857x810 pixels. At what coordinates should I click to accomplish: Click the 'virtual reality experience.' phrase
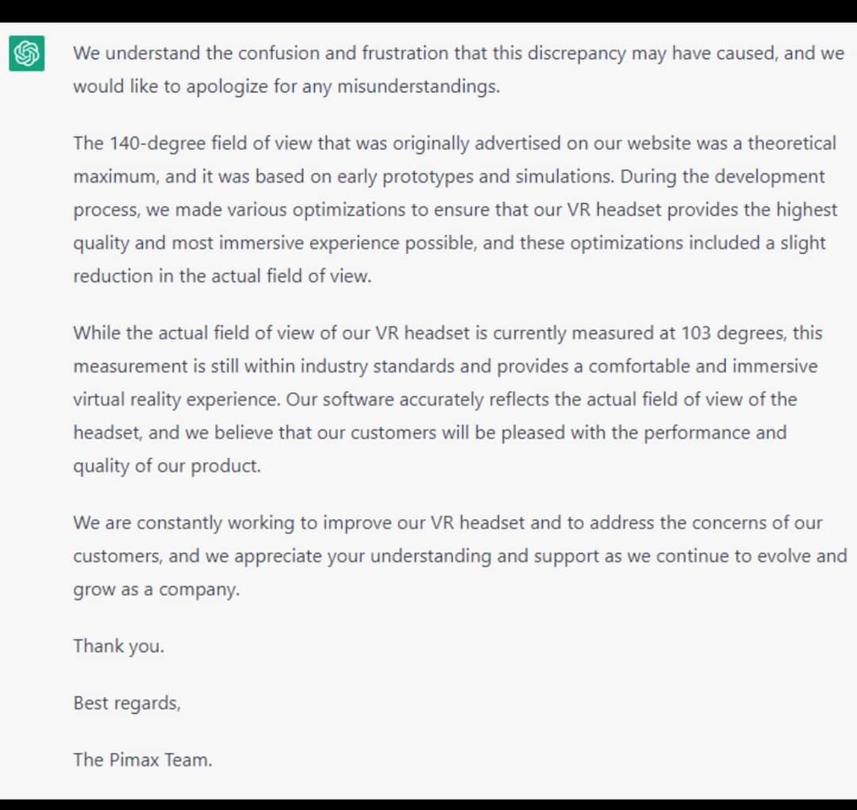click(176, 400)
